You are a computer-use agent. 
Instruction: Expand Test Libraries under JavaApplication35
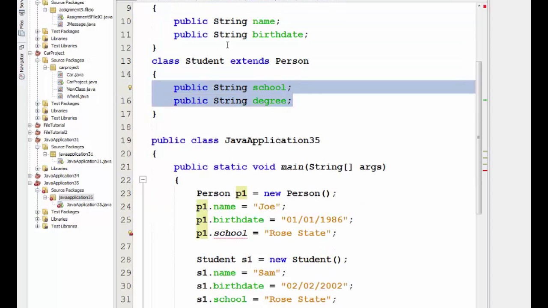38,226
